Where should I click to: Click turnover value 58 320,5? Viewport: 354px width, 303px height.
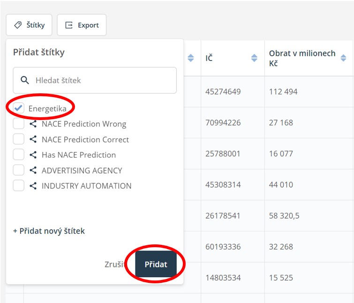[284, 216]
